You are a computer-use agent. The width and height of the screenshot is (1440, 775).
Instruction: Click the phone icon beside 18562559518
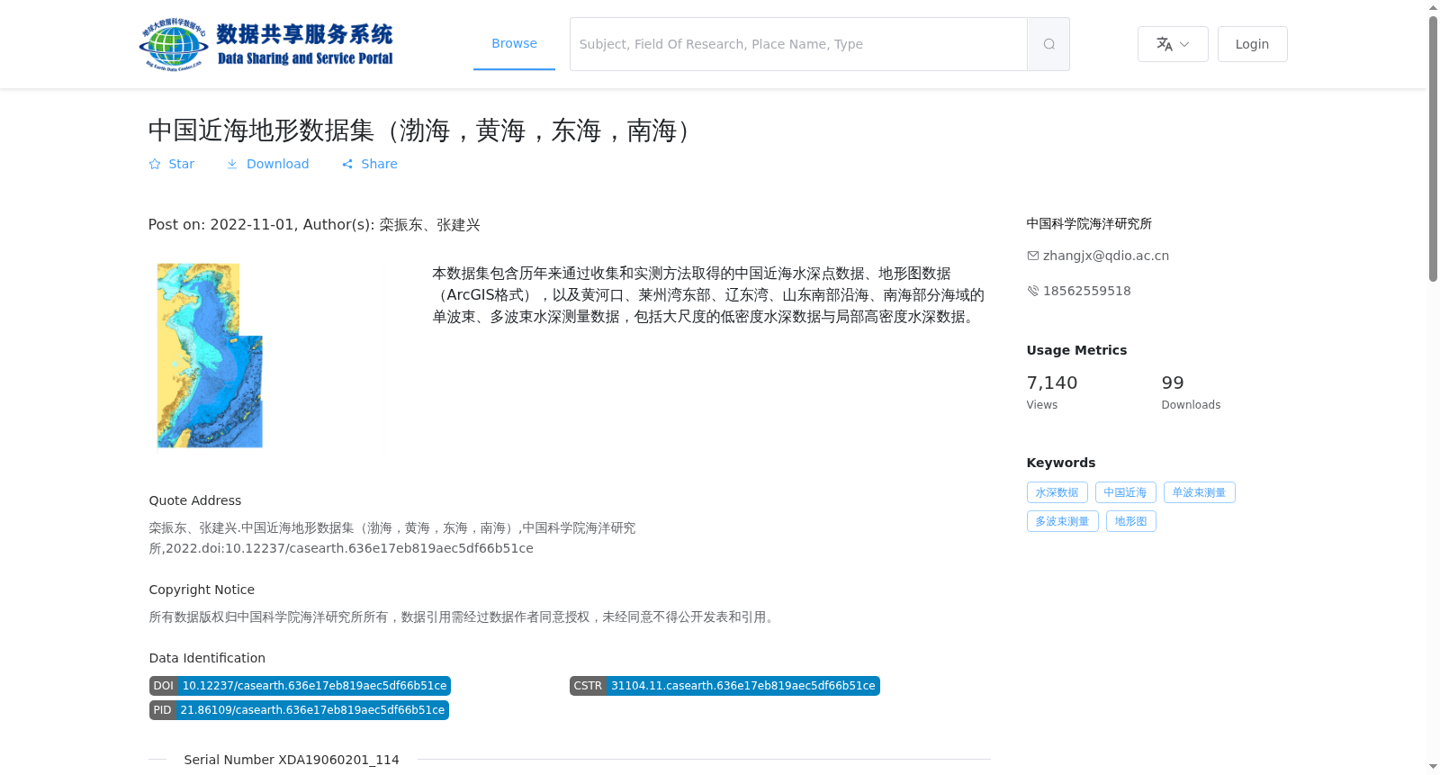tap(1033, 291)
